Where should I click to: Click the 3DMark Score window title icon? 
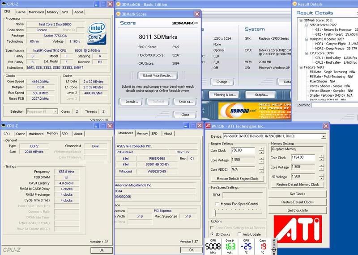click(118, 14)
